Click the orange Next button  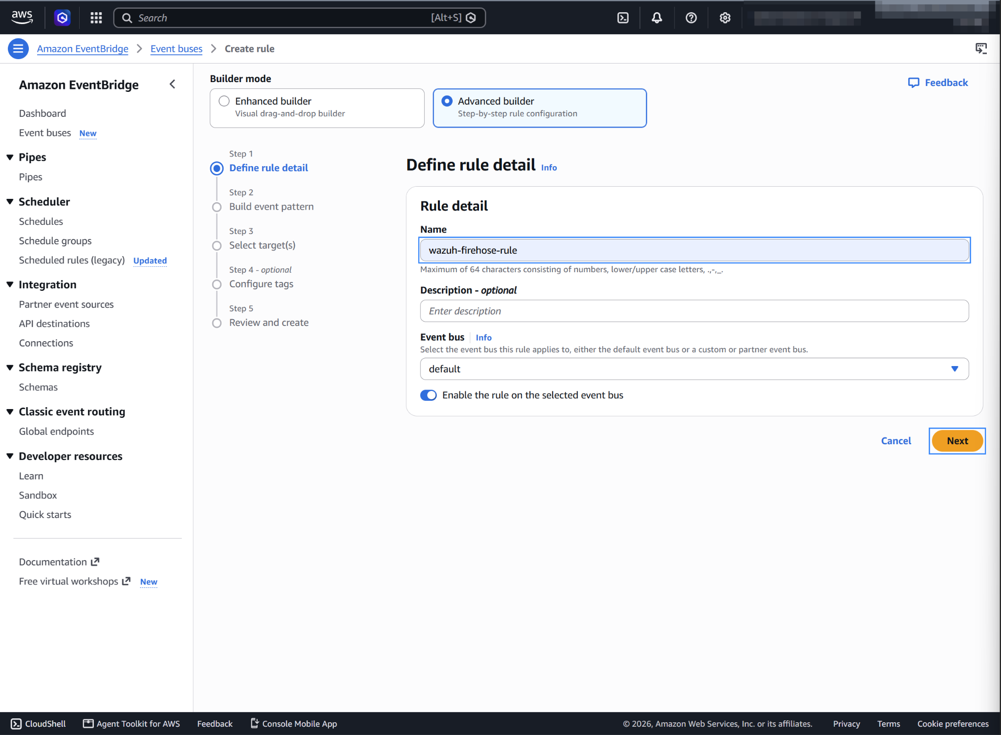click(x=957, y=441)
